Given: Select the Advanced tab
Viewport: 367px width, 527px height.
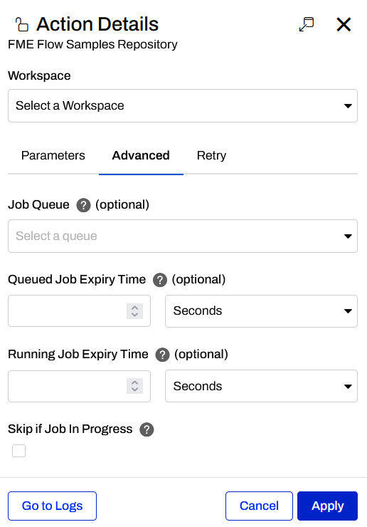Looking at the screenshot, I should [141, 156].
